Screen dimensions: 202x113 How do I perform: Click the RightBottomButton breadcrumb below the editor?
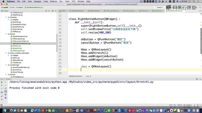point(75,76)
